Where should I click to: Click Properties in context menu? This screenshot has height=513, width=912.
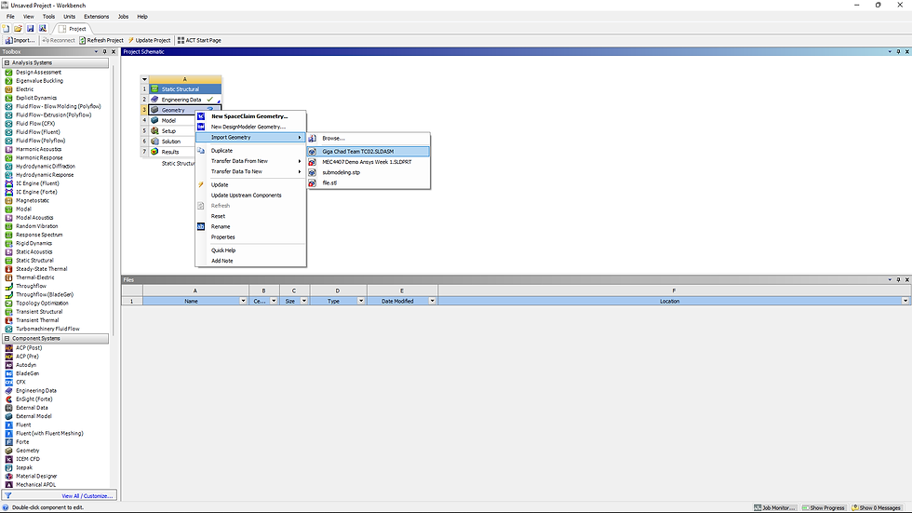pos(250,237)
